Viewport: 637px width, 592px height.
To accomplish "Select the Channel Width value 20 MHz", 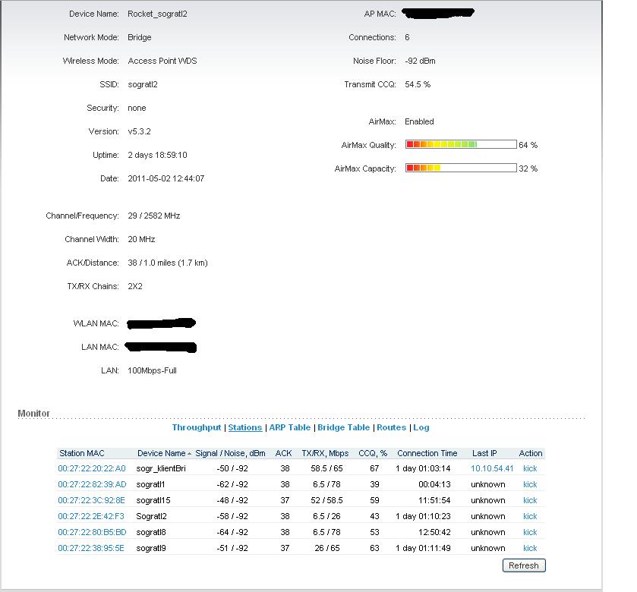I will coord(141,240).
